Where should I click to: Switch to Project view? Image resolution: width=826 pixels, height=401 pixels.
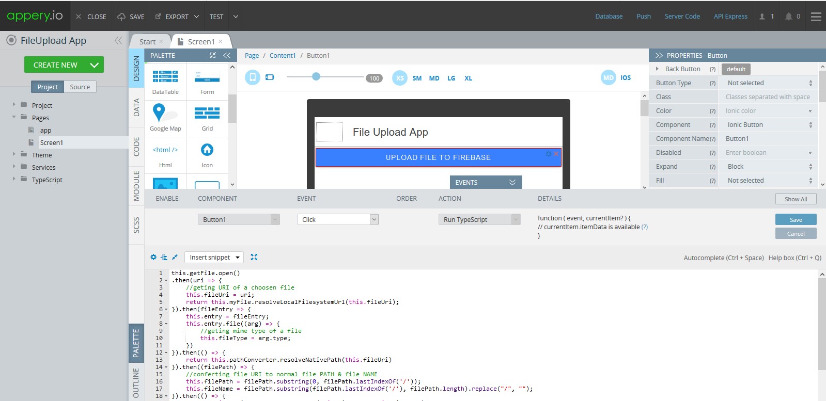[48, 87]
